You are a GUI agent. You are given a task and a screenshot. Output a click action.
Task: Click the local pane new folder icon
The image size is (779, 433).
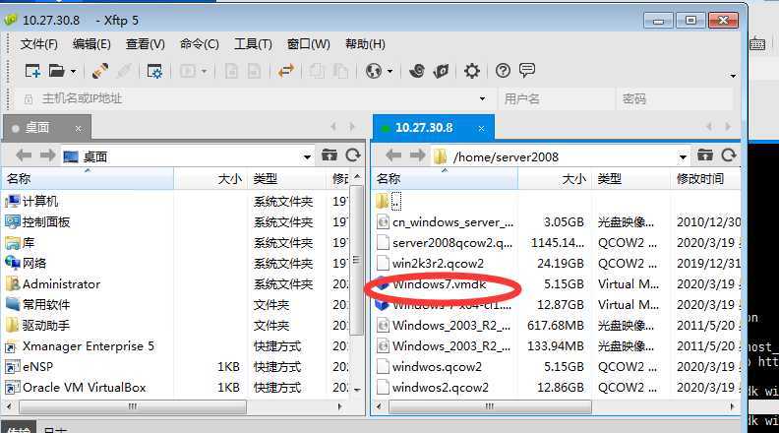click(329, 155)
